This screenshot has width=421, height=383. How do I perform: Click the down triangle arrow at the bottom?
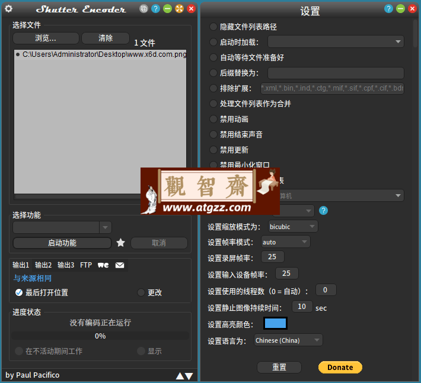tap(189, 376)
